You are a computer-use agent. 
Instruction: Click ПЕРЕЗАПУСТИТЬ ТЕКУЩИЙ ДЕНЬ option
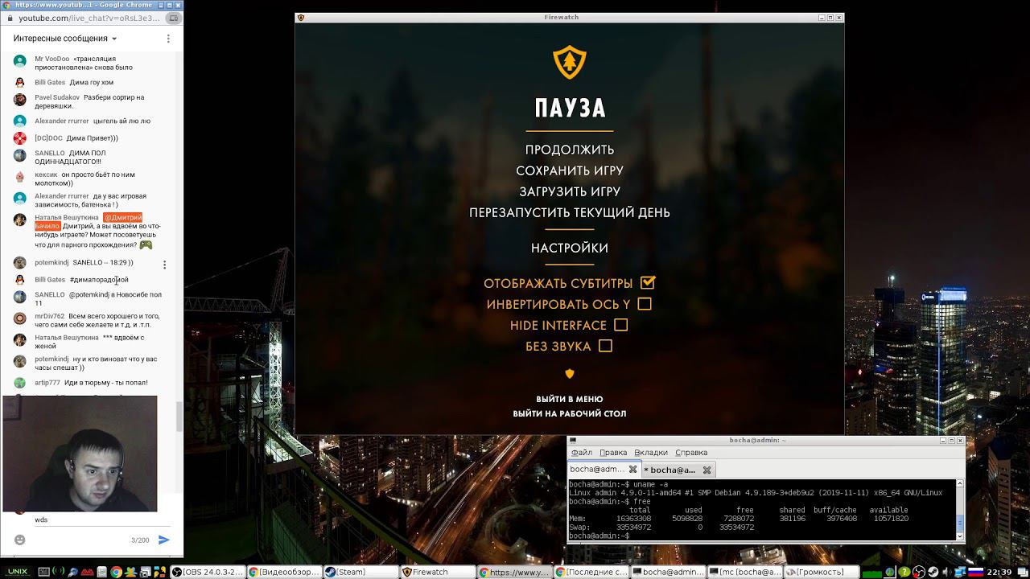pyautogui.click(x=570, y=212)
